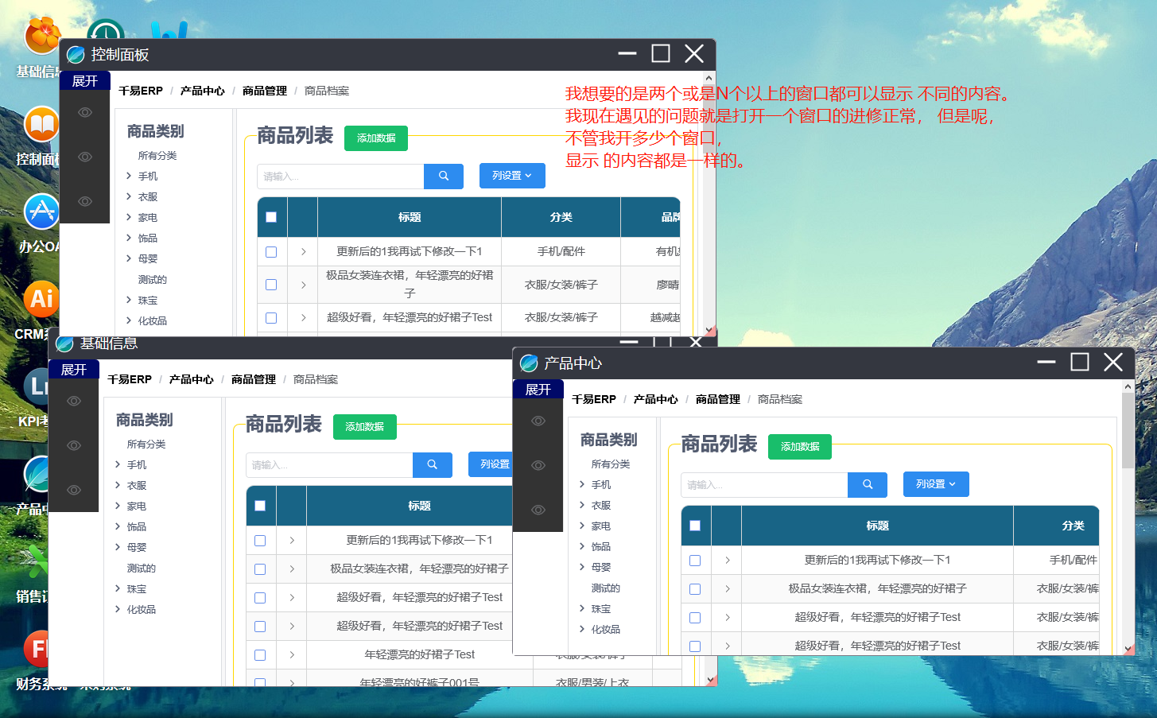The width and height of the screenshot is (1157, 718).
Task: Launch the 办公OA desktop icon
Action: click(x=41, y=213)
